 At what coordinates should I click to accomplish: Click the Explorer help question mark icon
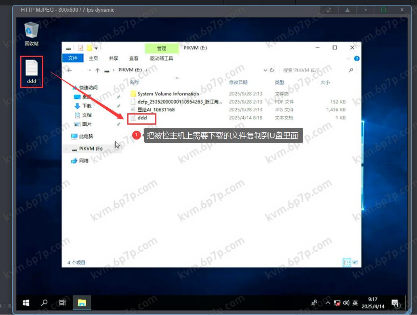pos(357,58)
